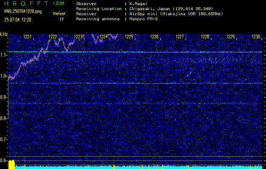Click the 0.6 frequency axis label
Screen dimensions: 266x169
tap(3, 161)
